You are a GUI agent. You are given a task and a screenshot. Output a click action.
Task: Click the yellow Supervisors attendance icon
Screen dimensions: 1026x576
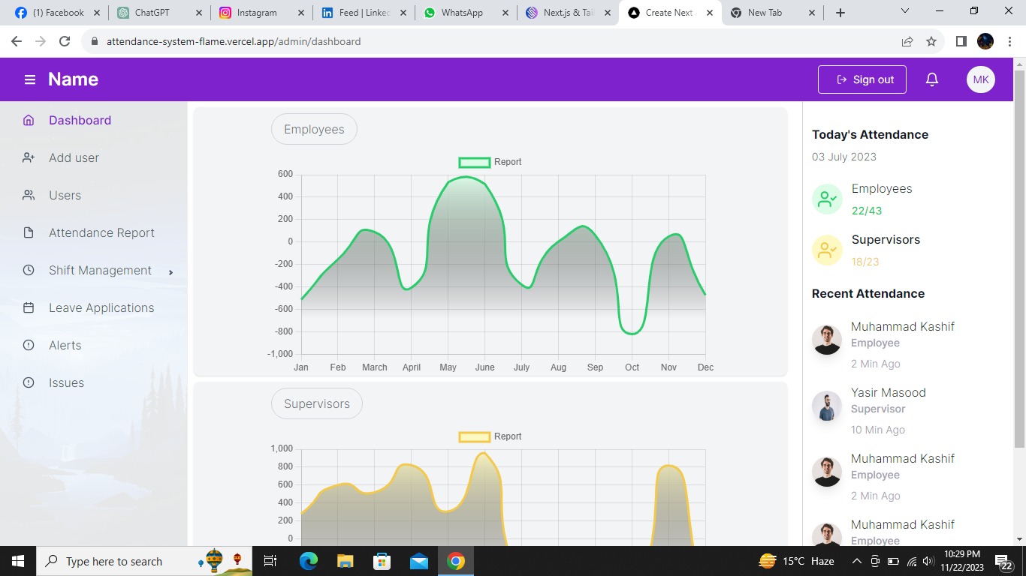click(x=827, y=250)
